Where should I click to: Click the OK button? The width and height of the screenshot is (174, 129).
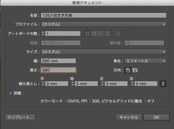pos(157,117)
